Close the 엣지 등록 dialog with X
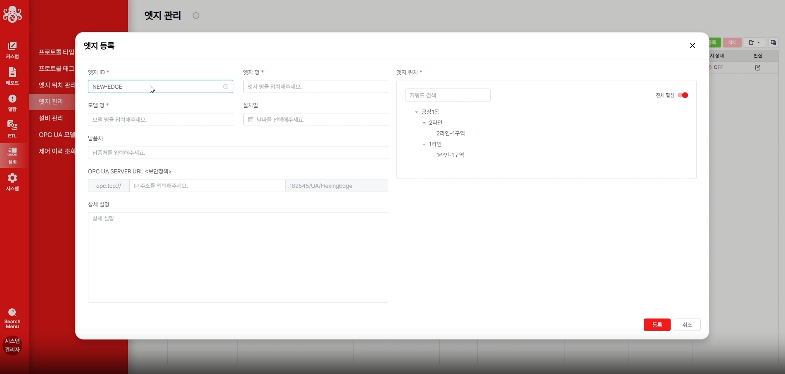 (693, 46)
